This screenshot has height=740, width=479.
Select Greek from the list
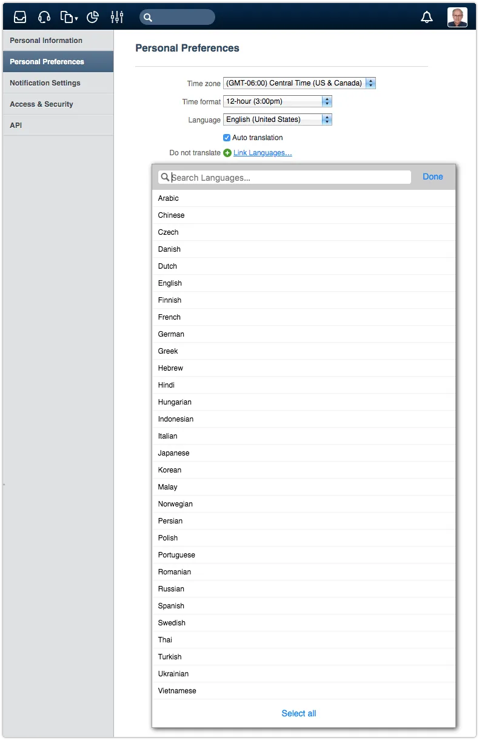(304, 351)
